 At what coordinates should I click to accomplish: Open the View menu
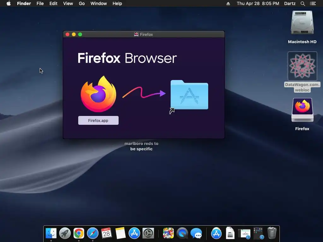(68, 3)
